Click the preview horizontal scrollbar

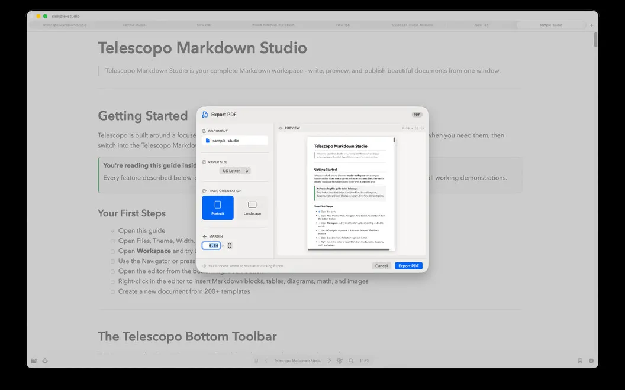[349, 249]
